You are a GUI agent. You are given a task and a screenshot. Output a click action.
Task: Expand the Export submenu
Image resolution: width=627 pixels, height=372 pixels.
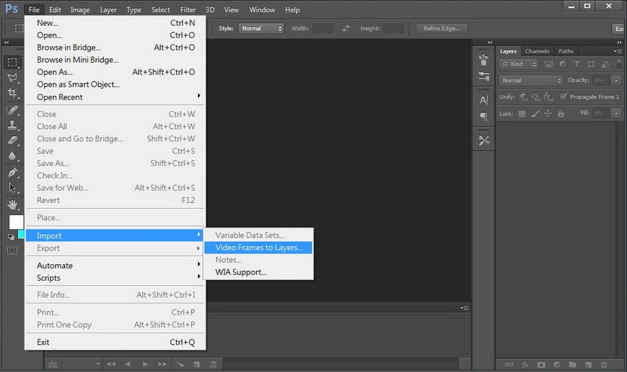(116, 247)
